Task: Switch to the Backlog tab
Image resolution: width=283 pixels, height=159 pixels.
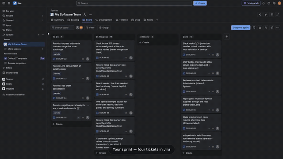Action: [73, 20]
